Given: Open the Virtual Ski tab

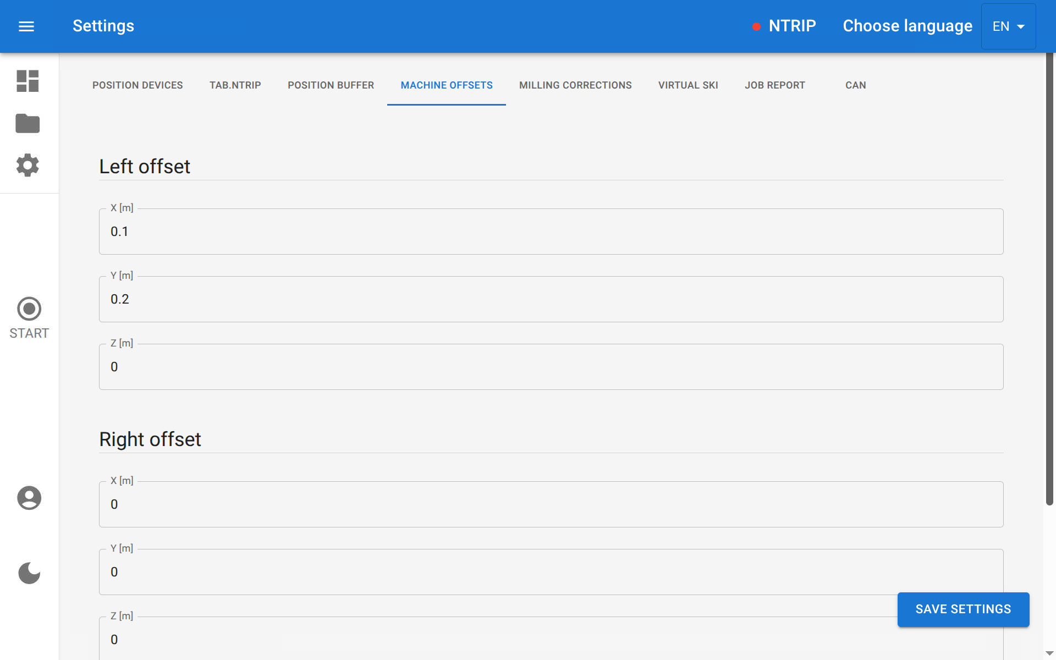Looking at the screenshot, I should point(688,85).
